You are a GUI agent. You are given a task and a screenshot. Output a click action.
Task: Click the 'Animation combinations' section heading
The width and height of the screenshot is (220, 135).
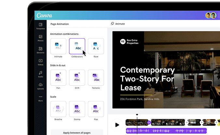(64, 34)
